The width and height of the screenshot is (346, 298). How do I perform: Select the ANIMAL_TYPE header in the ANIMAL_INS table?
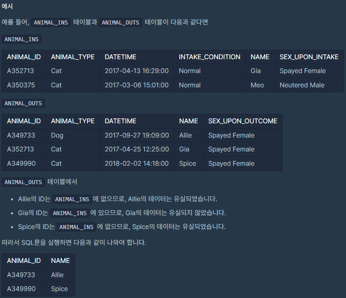[73, 57]
